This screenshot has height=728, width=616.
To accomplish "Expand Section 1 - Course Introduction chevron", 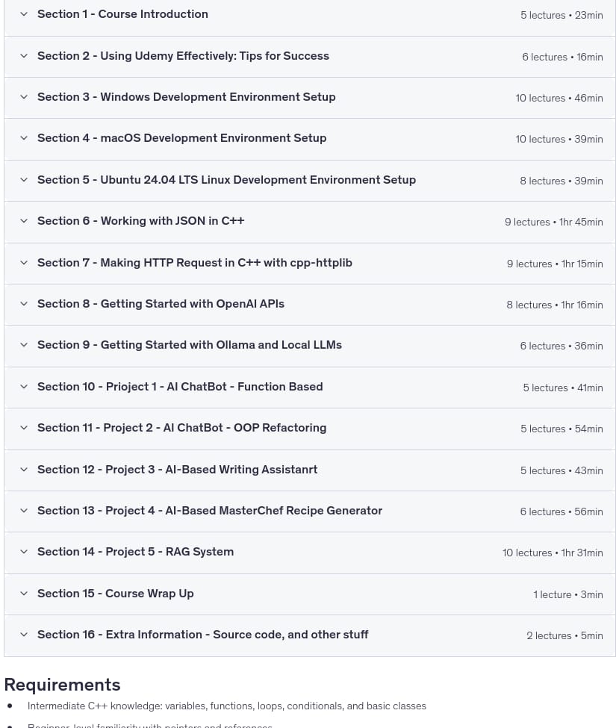I will tap(24, 14).
